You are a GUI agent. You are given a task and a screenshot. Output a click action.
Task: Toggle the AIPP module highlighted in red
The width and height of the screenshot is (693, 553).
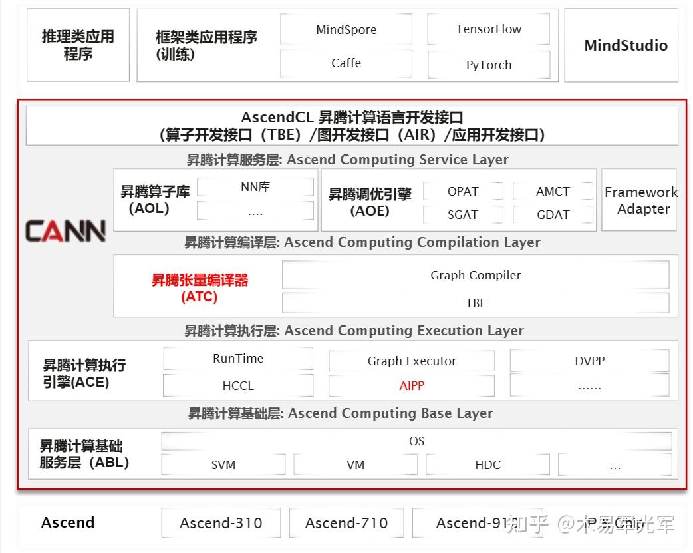[x=412, y=386]
